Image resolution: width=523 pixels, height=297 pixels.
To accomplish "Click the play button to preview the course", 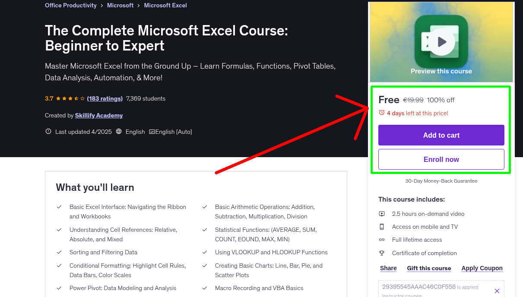I will (x=441, y=41).
